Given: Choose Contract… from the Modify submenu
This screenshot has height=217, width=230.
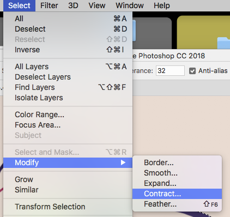Looking at the screenshot, I should [177, 194].
